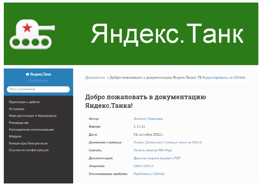Open the GNU LGPLv3 license link
263x186 pixels.
pos(143,166)
